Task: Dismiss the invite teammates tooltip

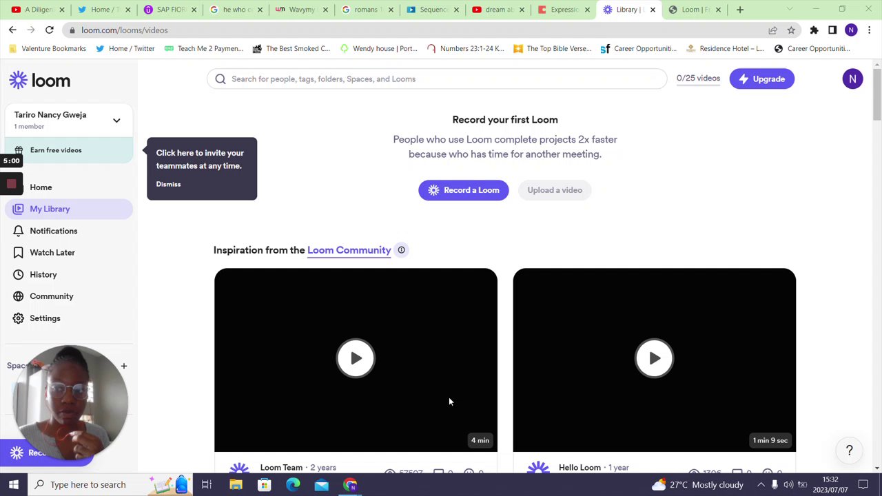Action: pyautogui.click(x=168, y=184)
